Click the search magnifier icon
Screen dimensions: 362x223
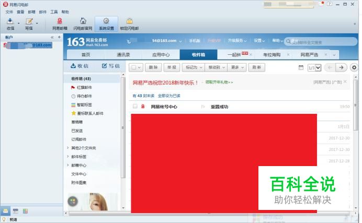289,41
